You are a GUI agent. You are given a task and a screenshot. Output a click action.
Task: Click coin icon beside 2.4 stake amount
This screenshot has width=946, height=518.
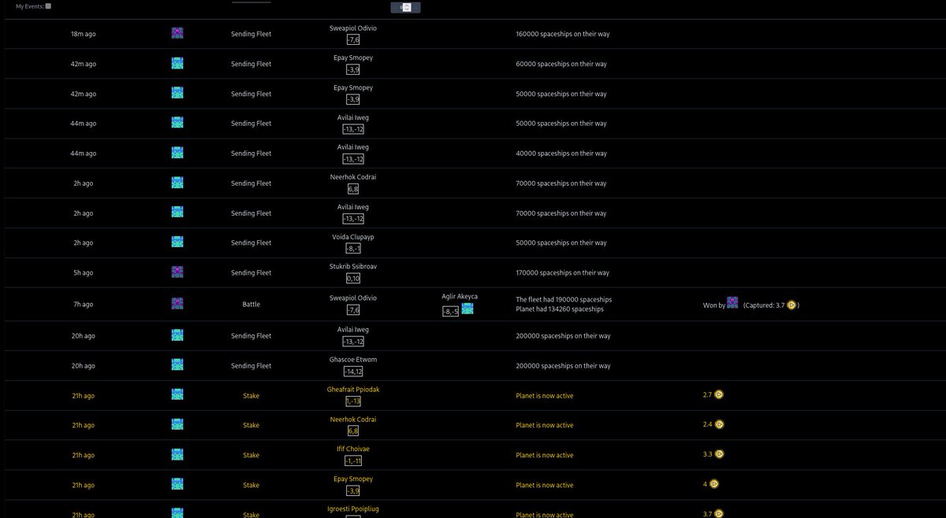pos(719,424)
